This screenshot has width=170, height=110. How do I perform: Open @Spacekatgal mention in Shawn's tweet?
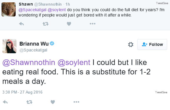[32, 10]
